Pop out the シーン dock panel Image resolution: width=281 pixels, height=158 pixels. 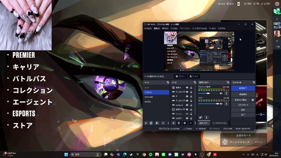point(168,83)
